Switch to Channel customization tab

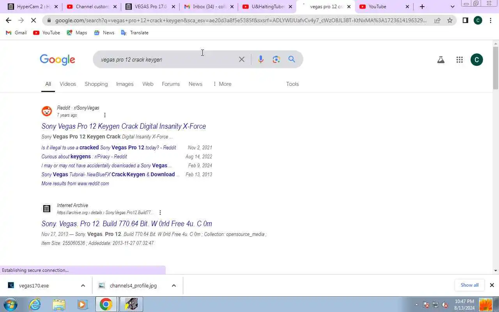(x=91, y=7)
